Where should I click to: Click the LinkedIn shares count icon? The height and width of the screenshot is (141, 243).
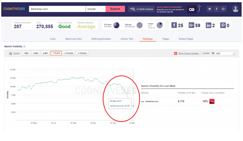click(209, 25)
